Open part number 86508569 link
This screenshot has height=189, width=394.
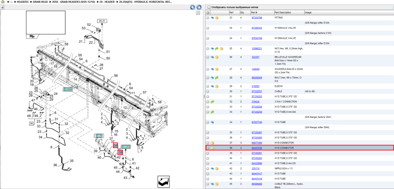point(257,78)
